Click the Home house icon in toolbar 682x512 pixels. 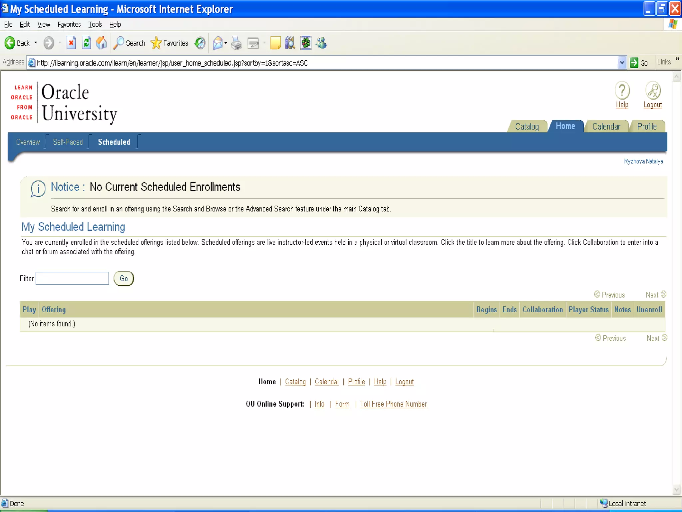point(102,43)
